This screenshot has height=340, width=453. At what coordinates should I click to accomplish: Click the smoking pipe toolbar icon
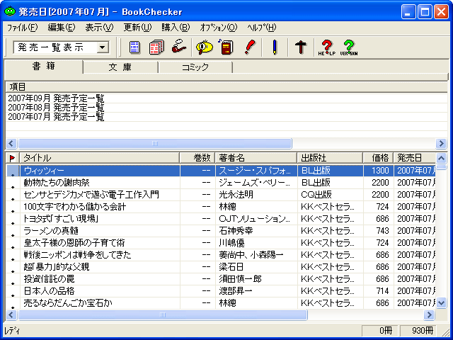point(179,47)
